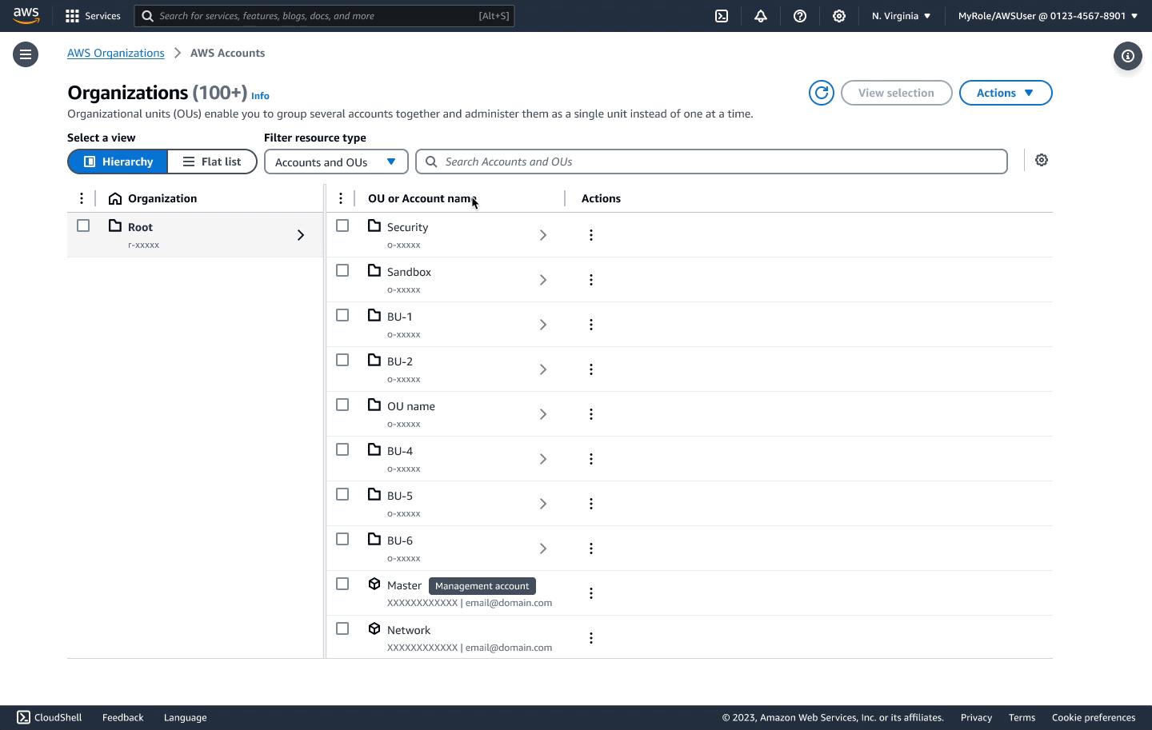Open the settings gear in the top bar

tap(839, 15)
